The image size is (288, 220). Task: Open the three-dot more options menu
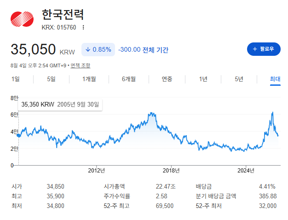[83, 27]
